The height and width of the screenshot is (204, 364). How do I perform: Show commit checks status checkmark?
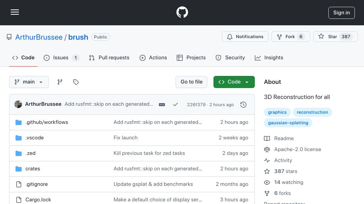pyautogui.click(x=176, y=105)
